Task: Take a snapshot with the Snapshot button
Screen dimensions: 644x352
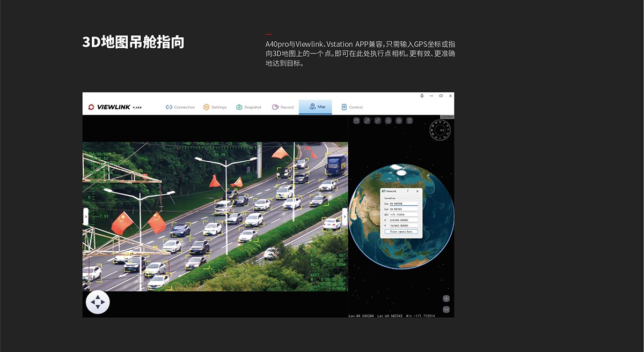Action: [249, 107]
